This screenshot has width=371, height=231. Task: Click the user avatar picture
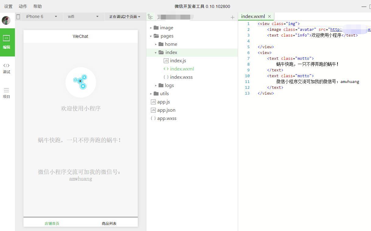click(x=6, y=20)
